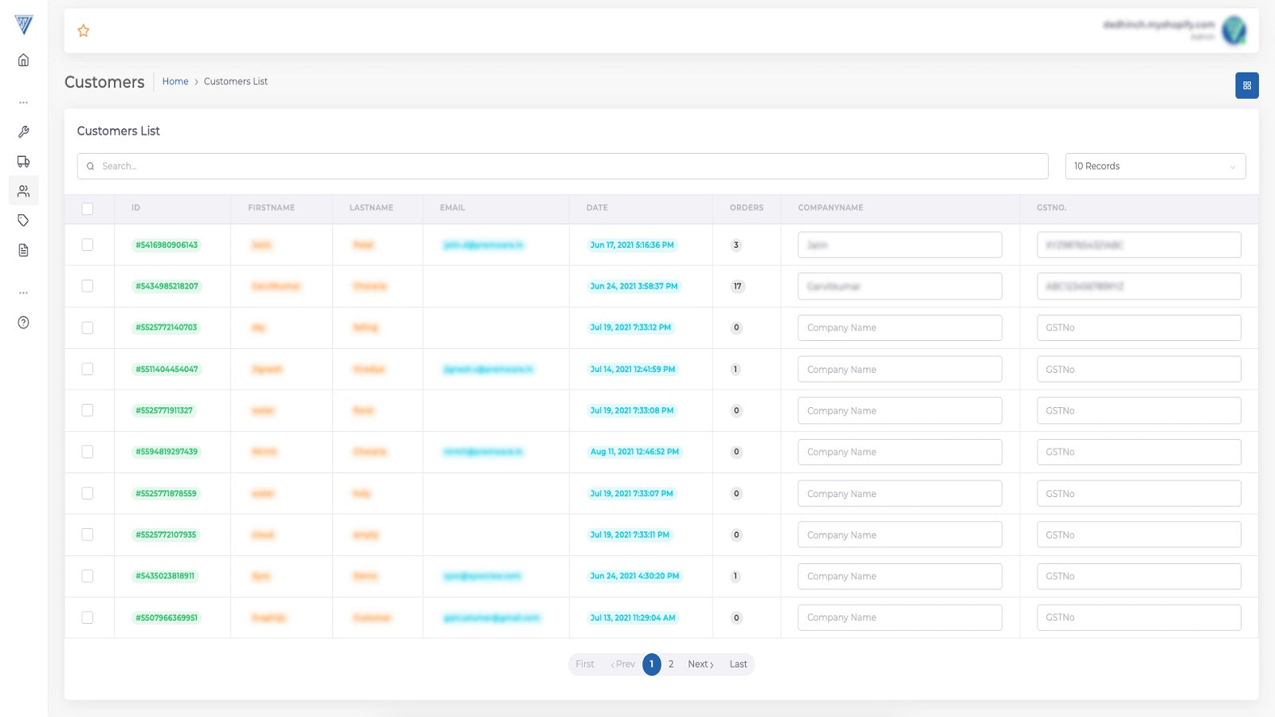The height and width of the screenshot is (717, 1275).
Task: Click the orange star favorite icon
Action: (x=84, y=31)
